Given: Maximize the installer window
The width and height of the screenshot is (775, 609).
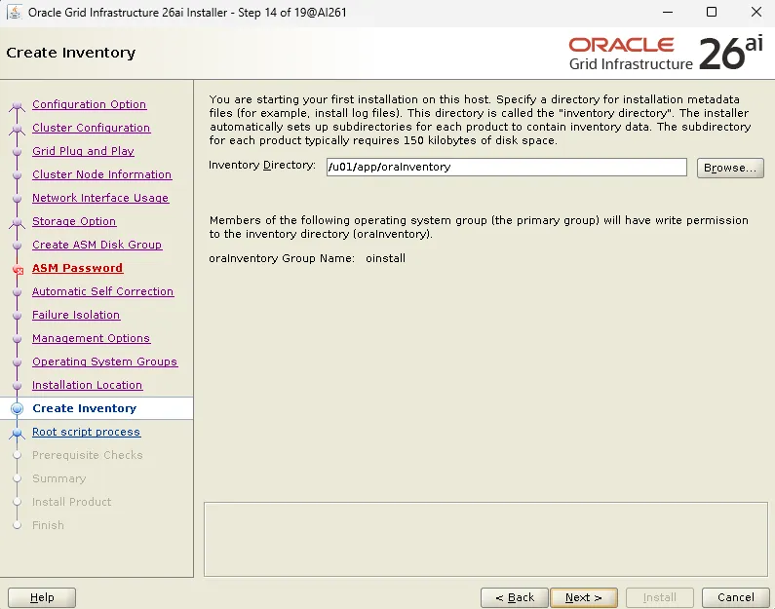Looking at the screenshot, I should tap(712, 12).
